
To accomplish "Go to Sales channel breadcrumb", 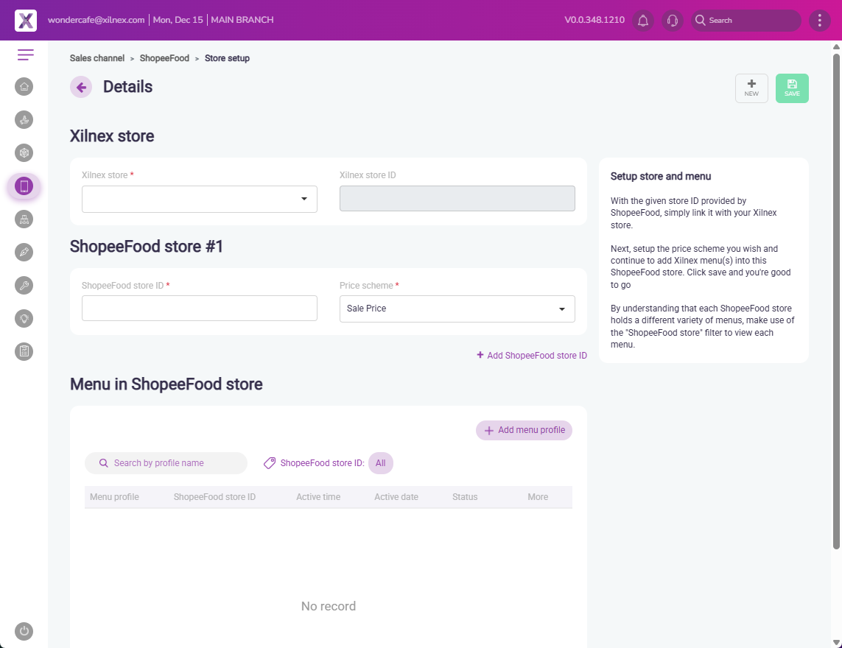I will tap(97, 58).
